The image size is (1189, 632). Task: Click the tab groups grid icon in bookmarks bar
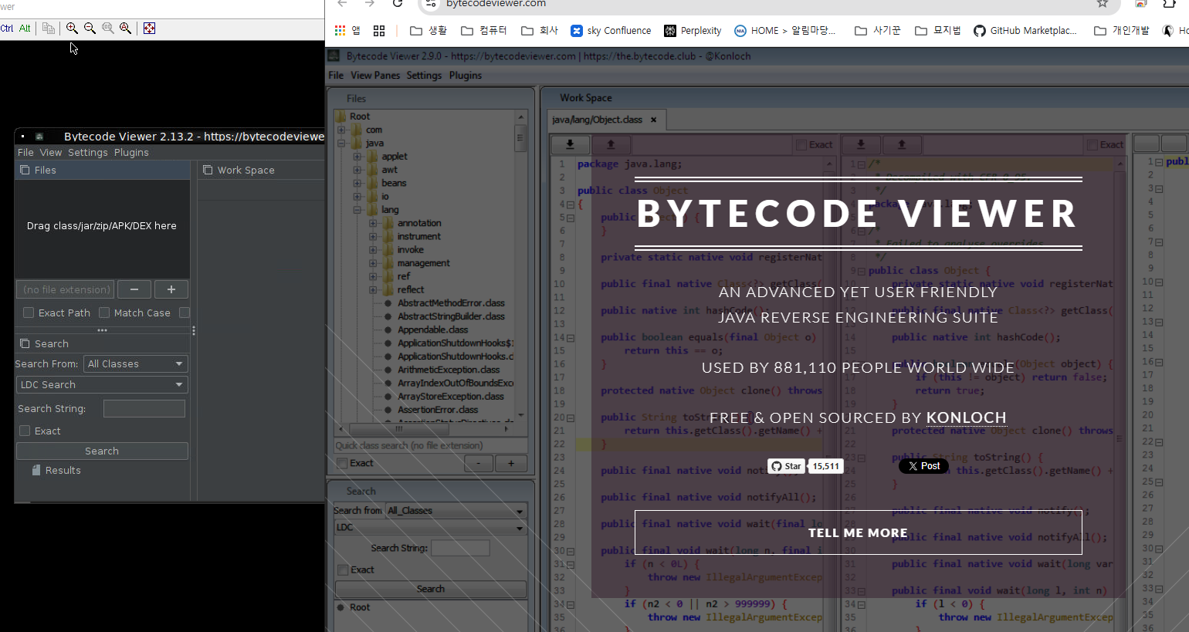point(379,31)
